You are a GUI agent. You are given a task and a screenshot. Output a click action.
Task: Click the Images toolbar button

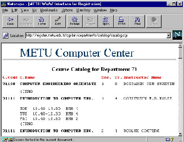[x=90, y=21]
